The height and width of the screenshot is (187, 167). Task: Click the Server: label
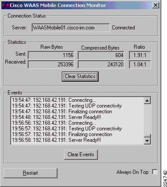[19, 28]
